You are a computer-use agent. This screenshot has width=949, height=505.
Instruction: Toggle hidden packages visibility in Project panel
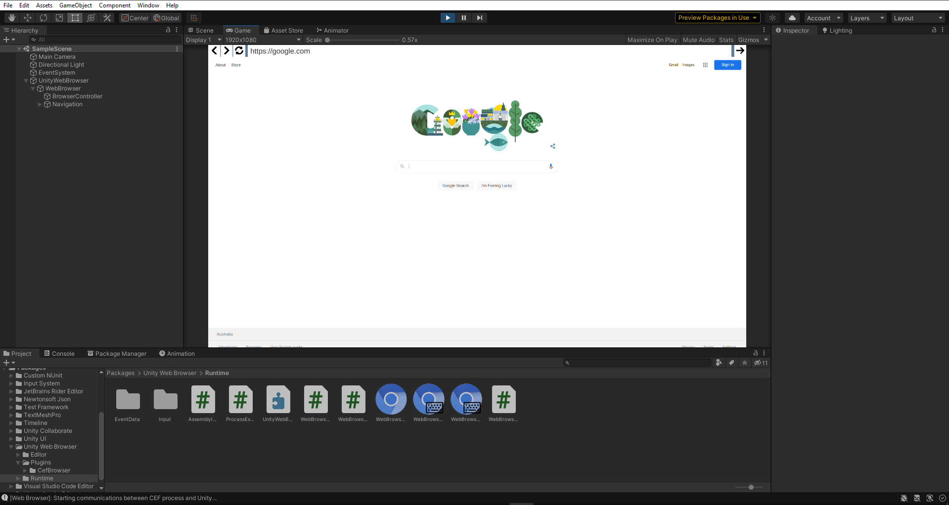[760, 363]
